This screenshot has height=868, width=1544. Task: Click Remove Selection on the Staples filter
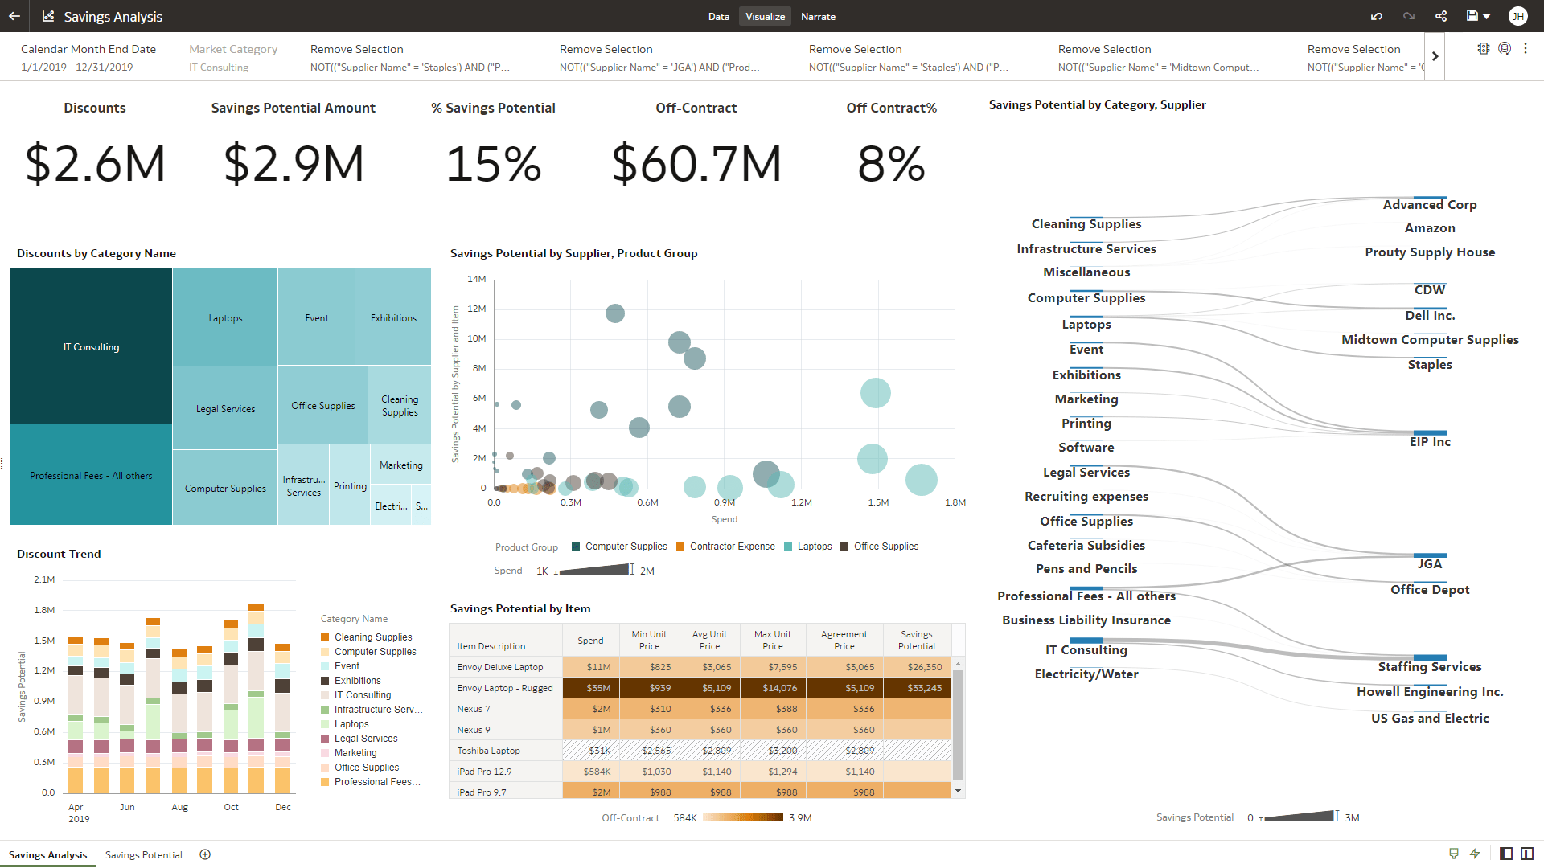point(356,49)
